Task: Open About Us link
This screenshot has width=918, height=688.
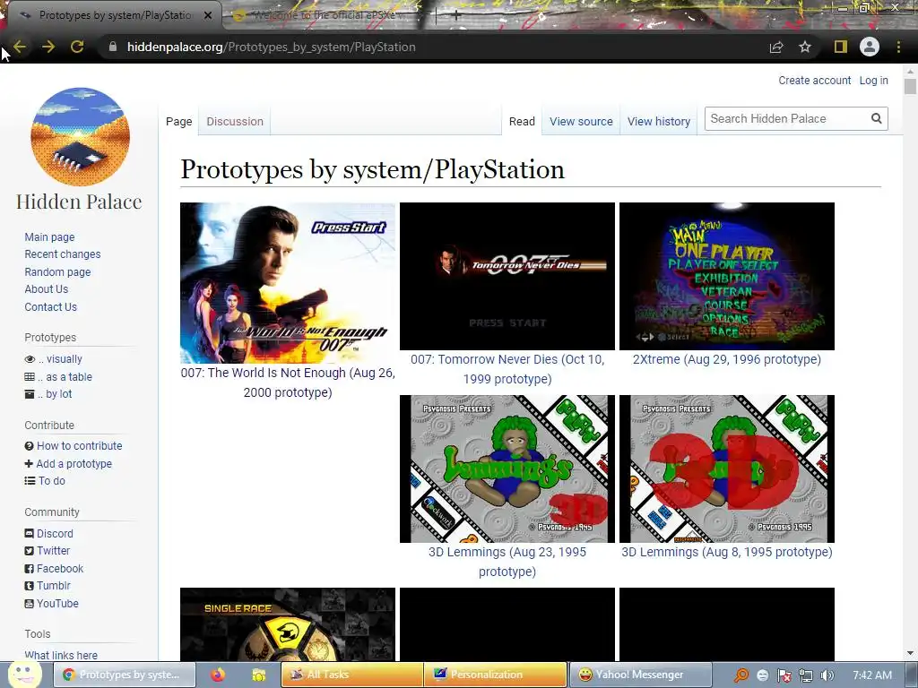Action: pos(47,289)
